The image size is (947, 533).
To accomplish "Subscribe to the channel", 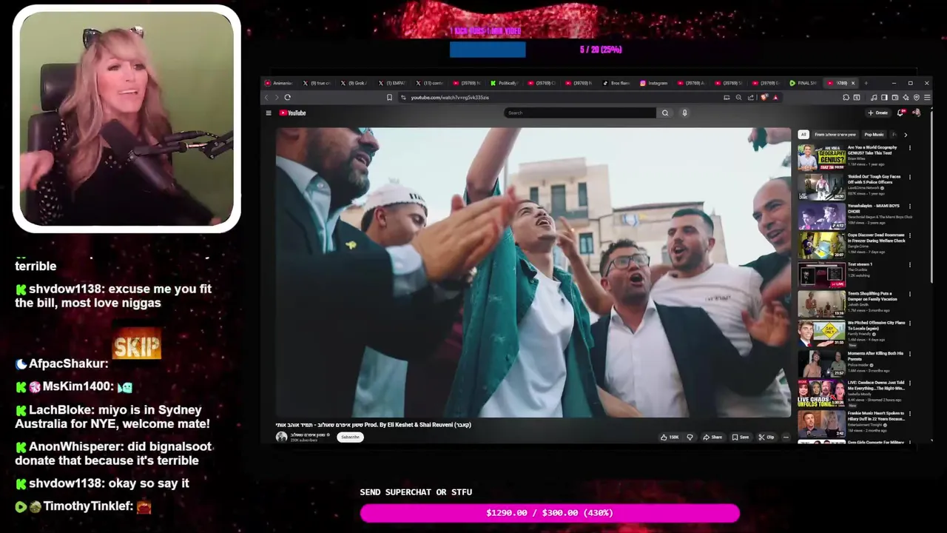I will coord(350,437).
